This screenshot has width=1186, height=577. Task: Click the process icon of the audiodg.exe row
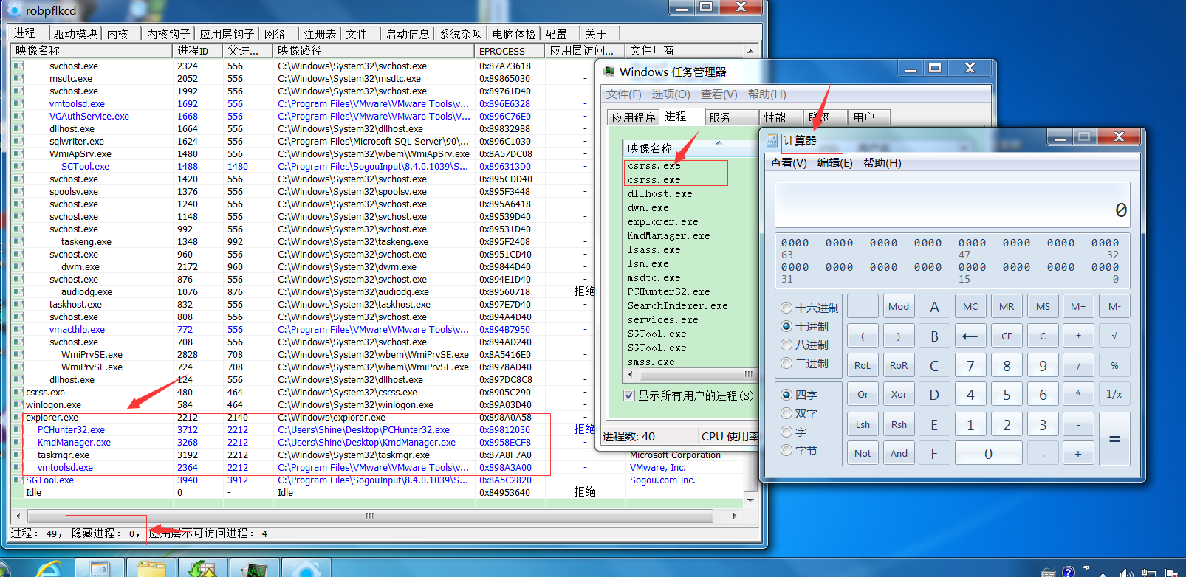click(x=18, y=292)
